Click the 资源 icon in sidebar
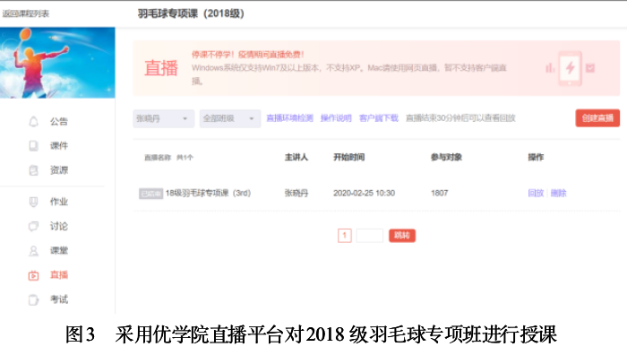This screenshot has height=364, width=627. pos(33,169)
